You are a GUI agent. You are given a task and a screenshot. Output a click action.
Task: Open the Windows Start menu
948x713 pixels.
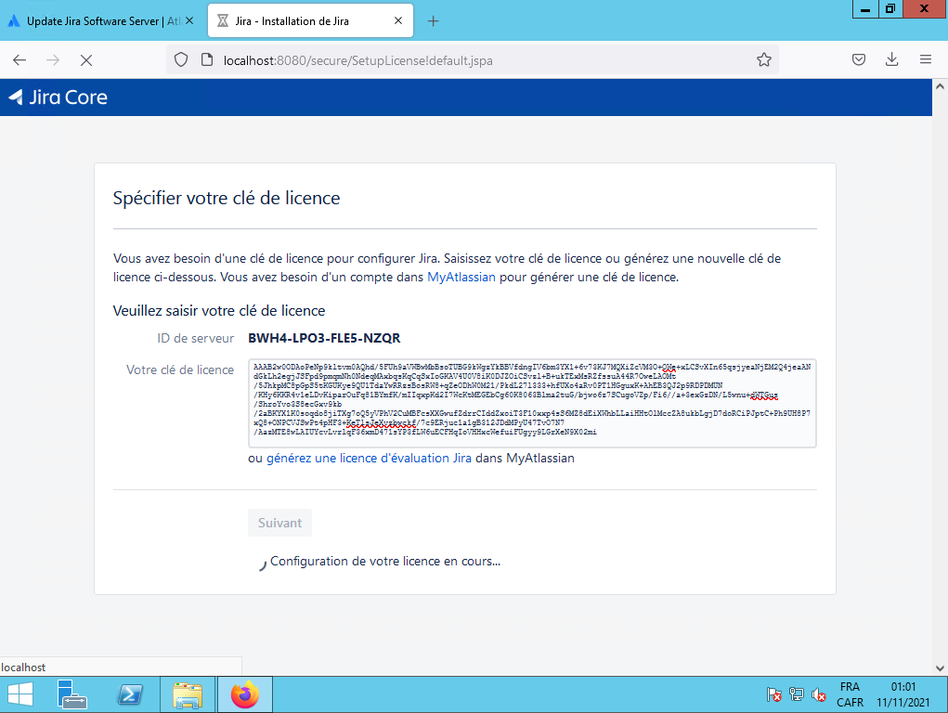pyautogui.click(x=19, y=694)
